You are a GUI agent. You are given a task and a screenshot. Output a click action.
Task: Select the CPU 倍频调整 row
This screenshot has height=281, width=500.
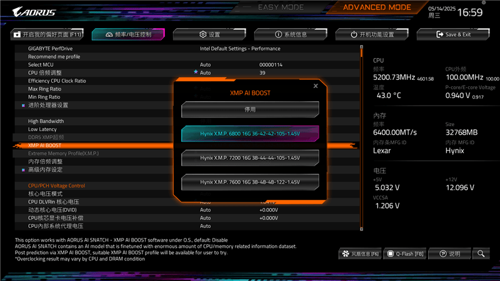(187, 72)
